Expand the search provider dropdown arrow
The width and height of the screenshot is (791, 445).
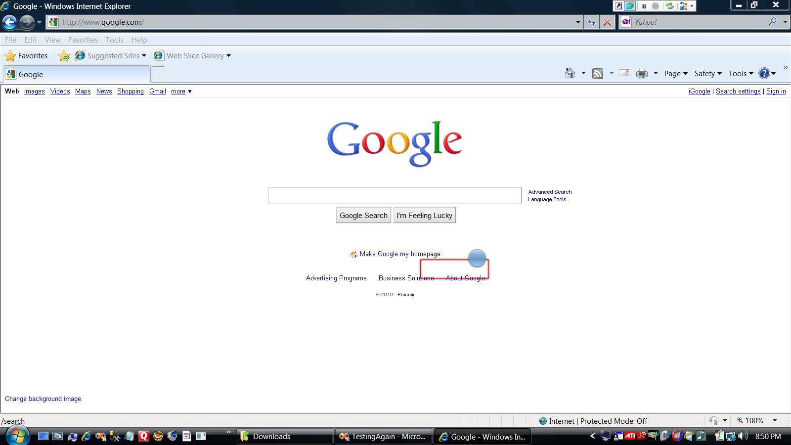tap(785, 22)
